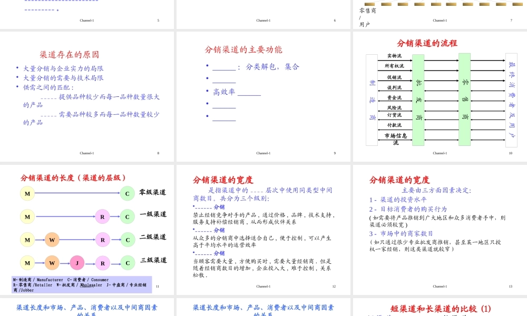
Task: Click the W circle in the 二级渠道 row
Action: tap(52, 240)
